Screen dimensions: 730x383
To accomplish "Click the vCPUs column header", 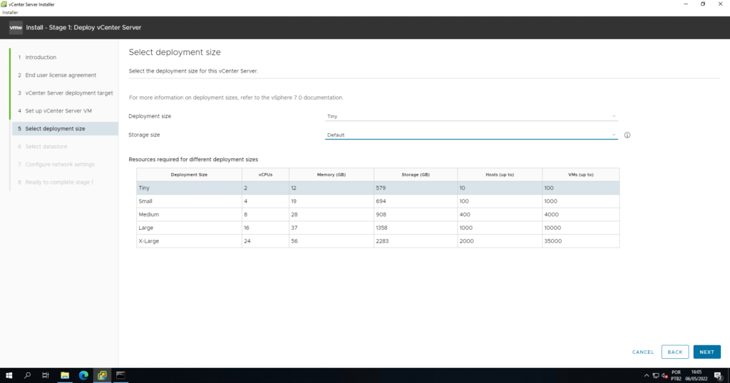I will coord(265,174).
